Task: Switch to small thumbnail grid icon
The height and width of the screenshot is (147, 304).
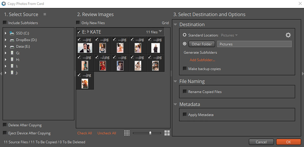Action: click(x=127, y=133)
